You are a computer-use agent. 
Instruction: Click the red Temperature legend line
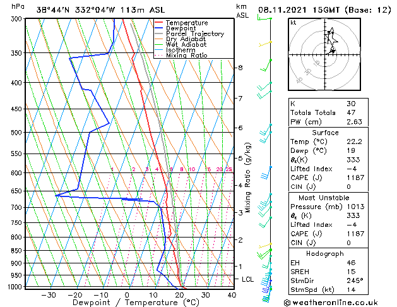[158, 22]
